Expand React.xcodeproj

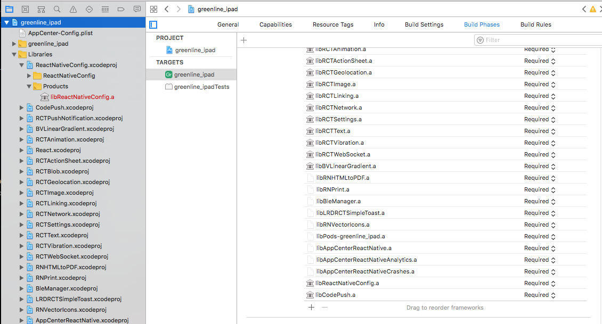click(x=22, y=151)
